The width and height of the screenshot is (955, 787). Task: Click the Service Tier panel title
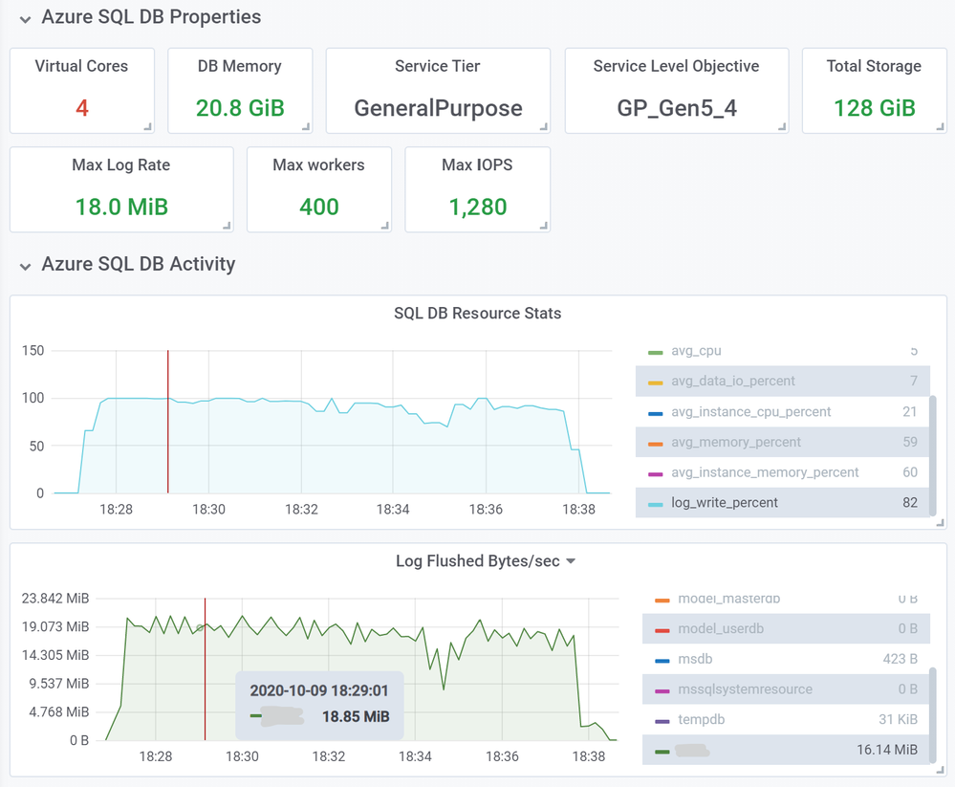click(x=437, y=66)
